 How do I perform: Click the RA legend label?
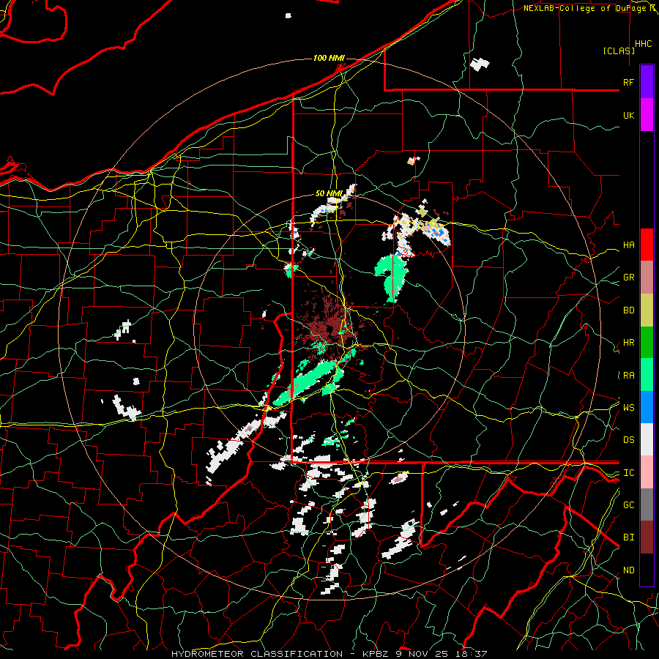point(628,376)
